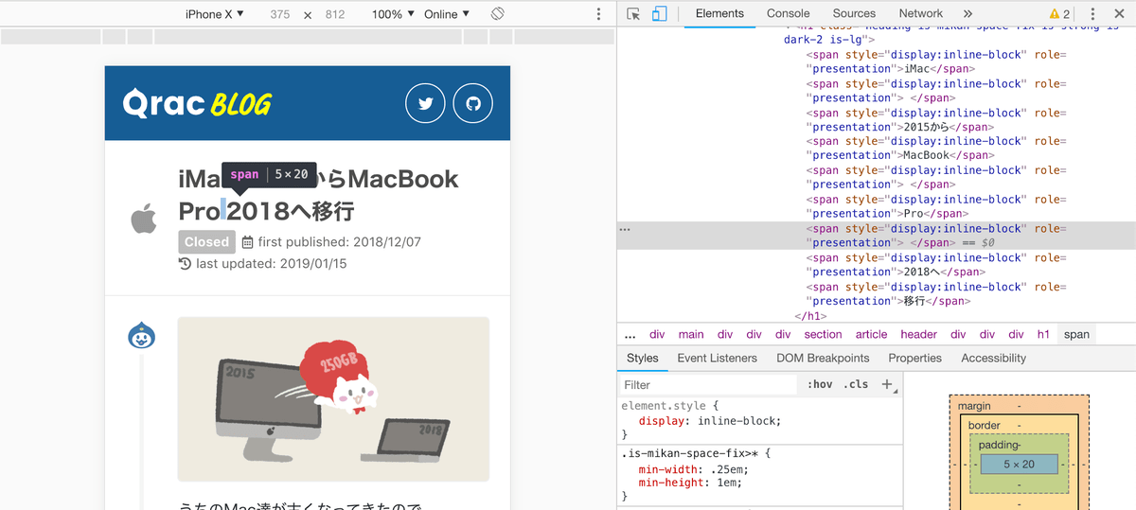Select the MacBook span node
Image resolution: width=1136 pixels, height=510 pixels.
click(x=936, y=149)
